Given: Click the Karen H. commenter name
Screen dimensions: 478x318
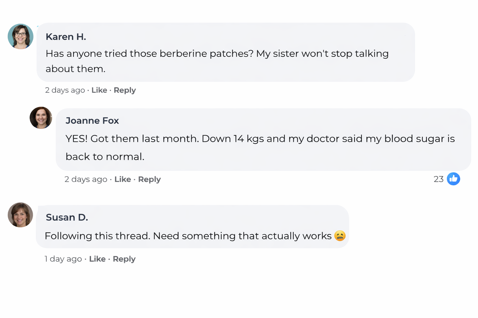Looking at the screenshot, I should [x=66, y=37].
